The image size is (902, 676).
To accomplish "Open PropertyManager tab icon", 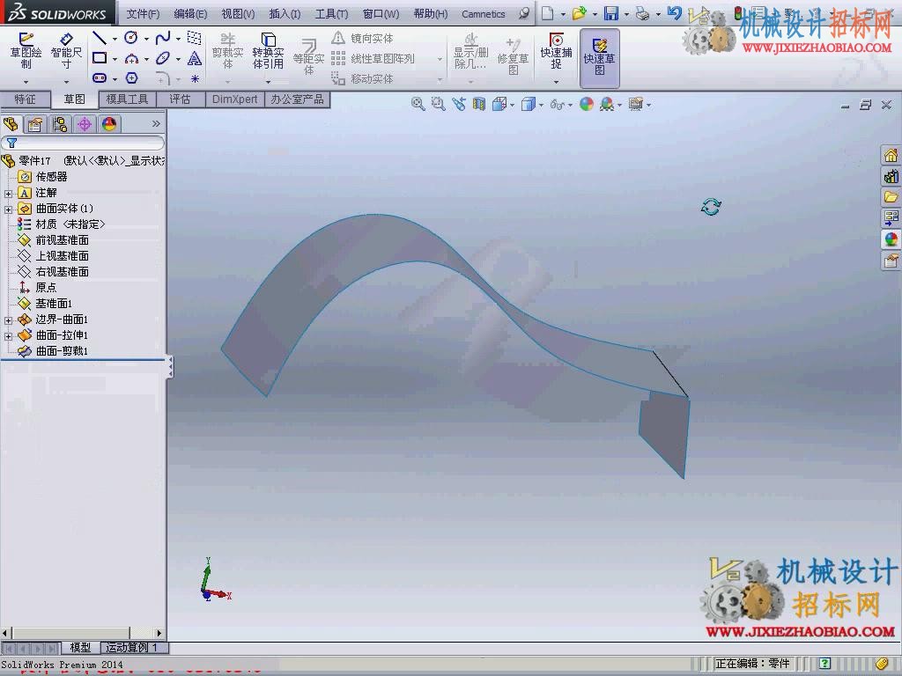I will (35, 124).
